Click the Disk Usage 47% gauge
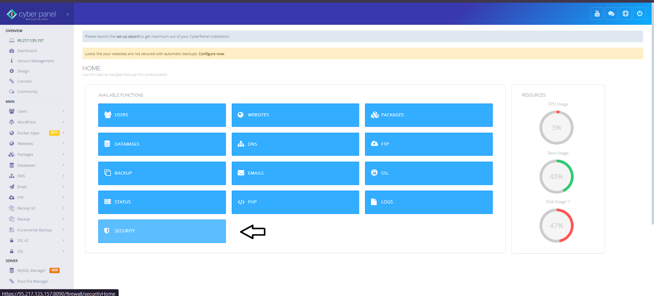 pos(556,225)
